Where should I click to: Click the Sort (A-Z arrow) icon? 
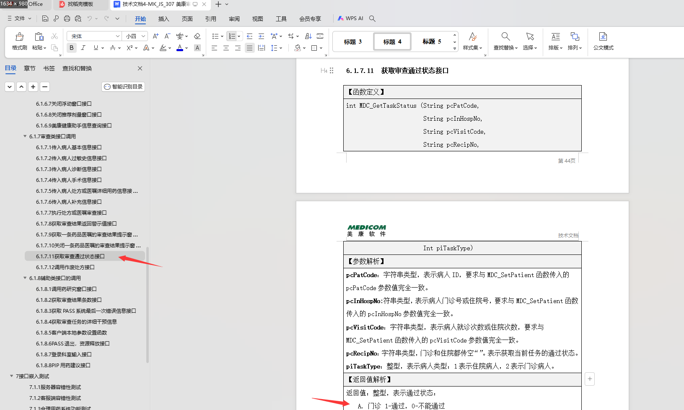(x=308, y=36)
